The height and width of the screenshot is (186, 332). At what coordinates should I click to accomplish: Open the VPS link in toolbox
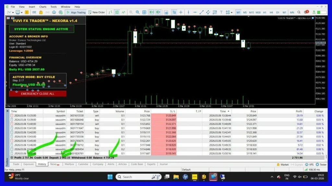[x=309, y=164]
